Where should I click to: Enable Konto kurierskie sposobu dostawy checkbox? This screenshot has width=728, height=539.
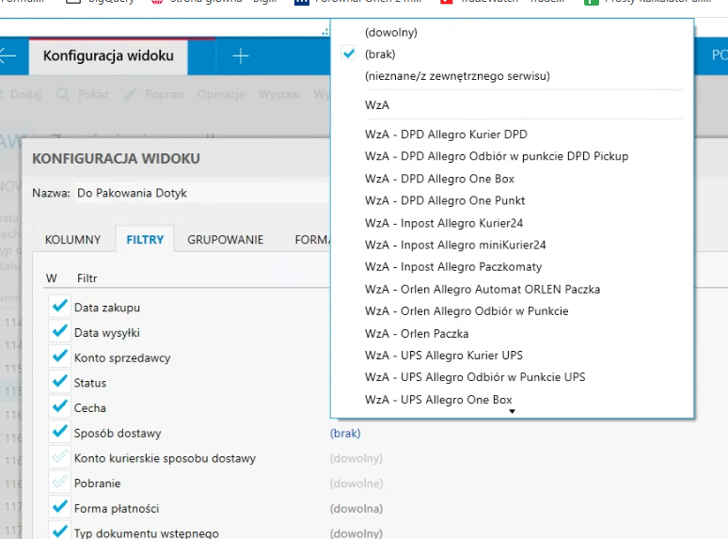pos(60,458)
